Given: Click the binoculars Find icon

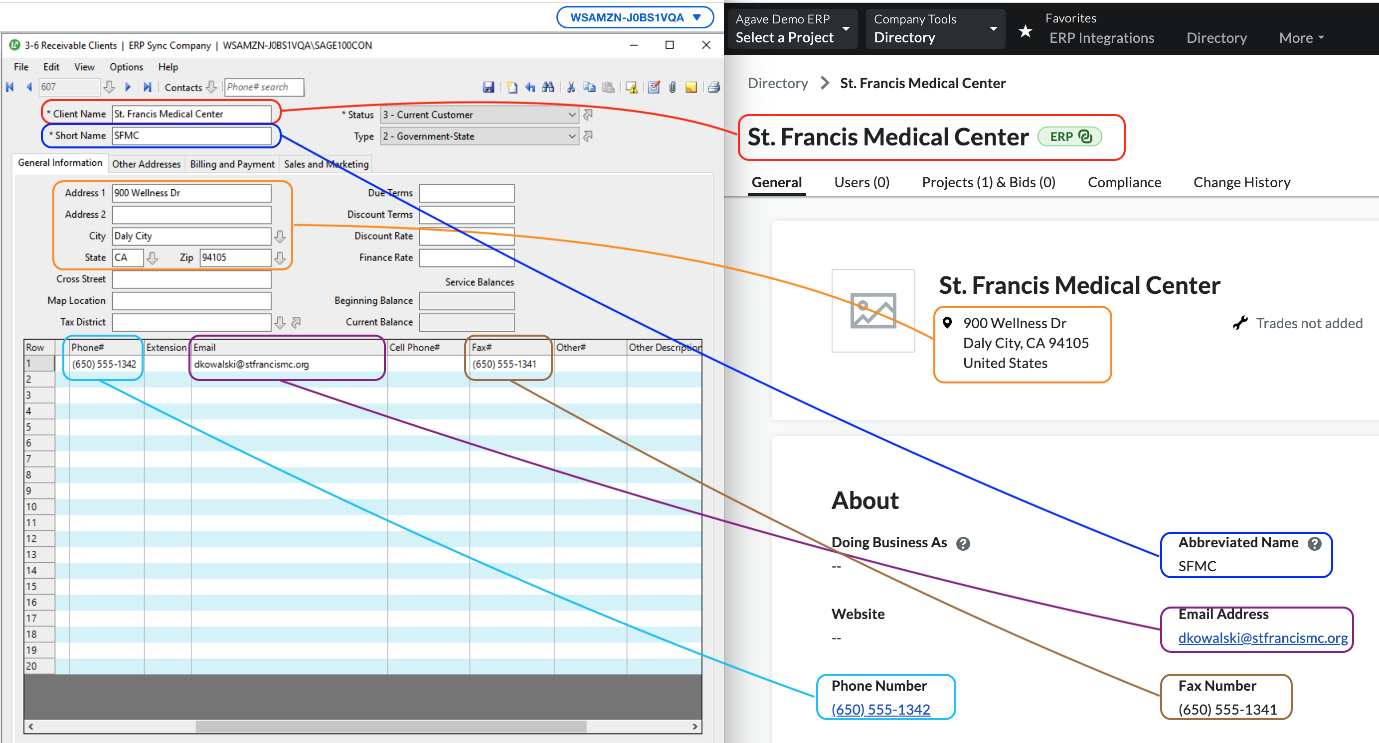Looking at the screenshot, I should point(547,87).
